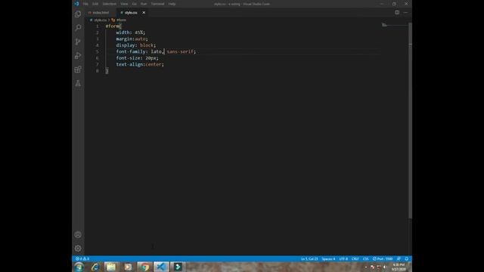Open the Run and Debug view
This screenshot has height=272, width=484.
coord(78,55)
